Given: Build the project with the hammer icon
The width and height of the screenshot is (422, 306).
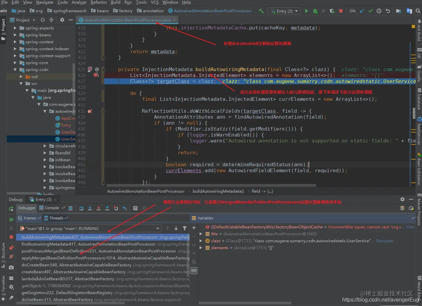Looking at the screenshot, I should coord(261,11).
